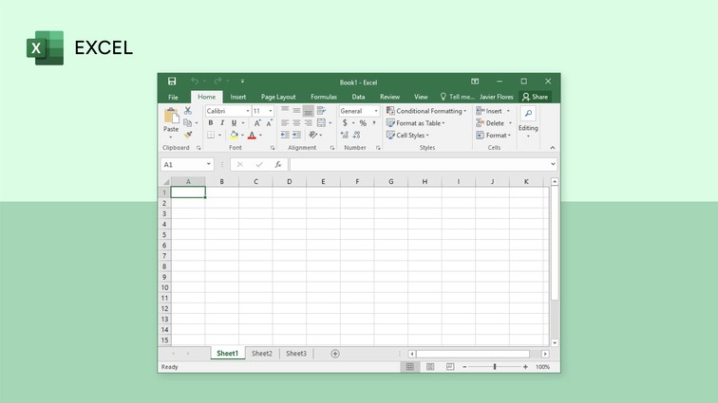Switch to the Data tab
The width and height of the screenshot is (718, 403).
click(x=359, y=97)
